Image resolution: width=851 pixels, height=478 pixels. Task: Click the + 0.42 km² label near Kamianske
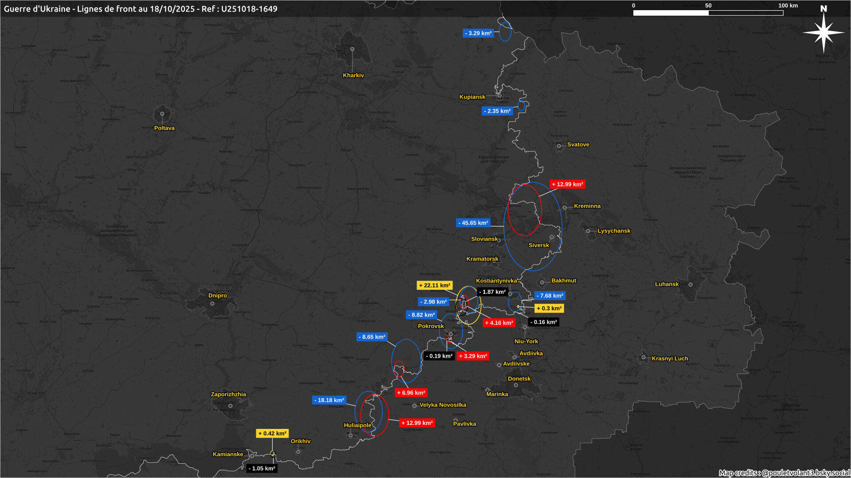pyautogui.click(x=272, y=433)
